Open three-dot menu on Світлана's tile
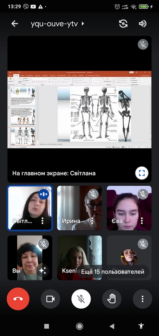 (x=42, y=220)
